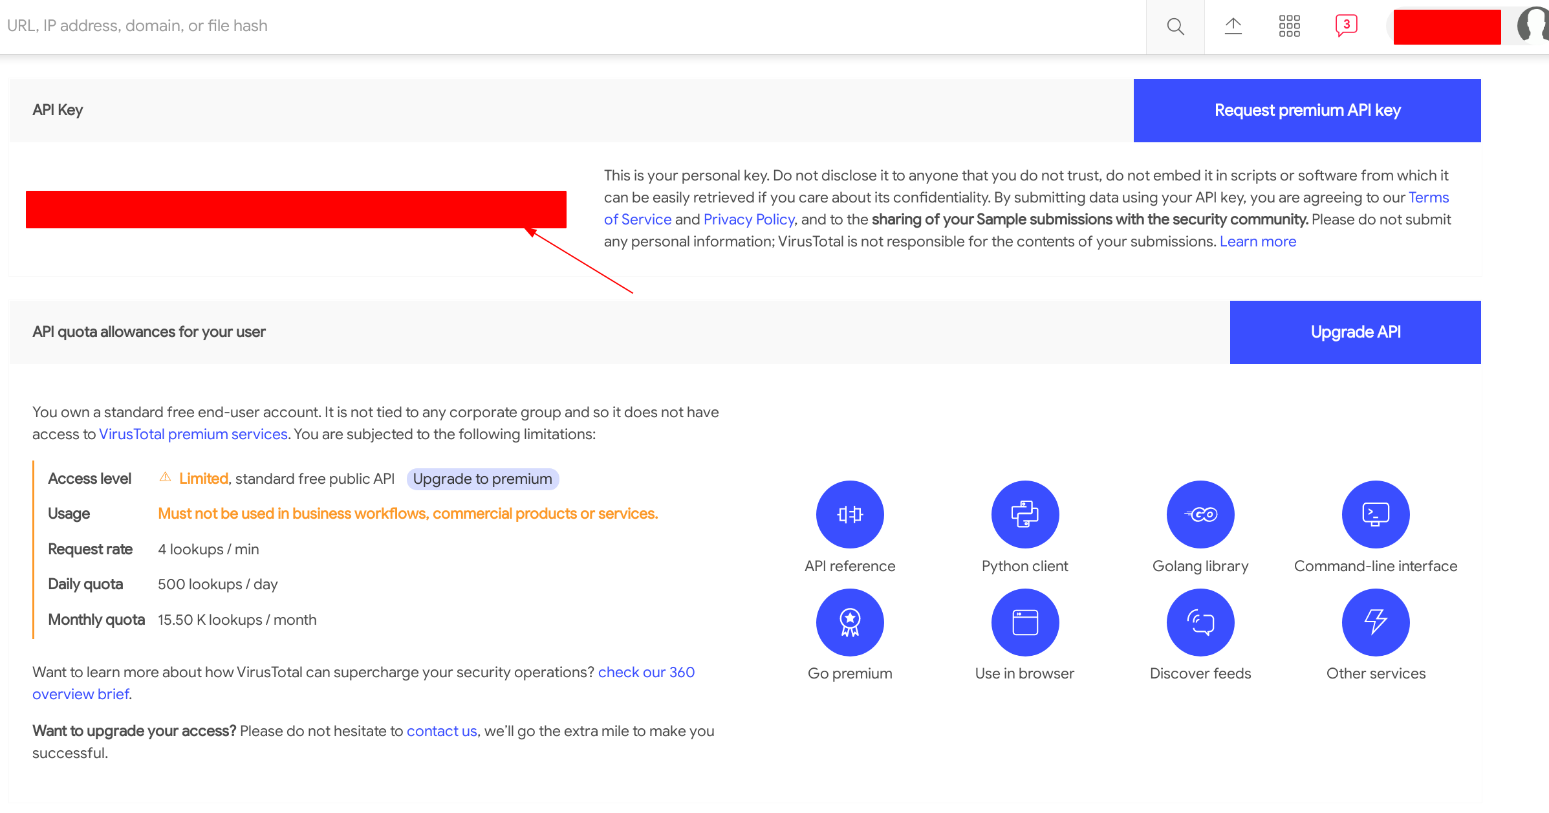Open the apps grid menu icon
Image resolution: width=1549 pixels, height=813 pixels.
pyautogui.click(x=1289, y=27)
